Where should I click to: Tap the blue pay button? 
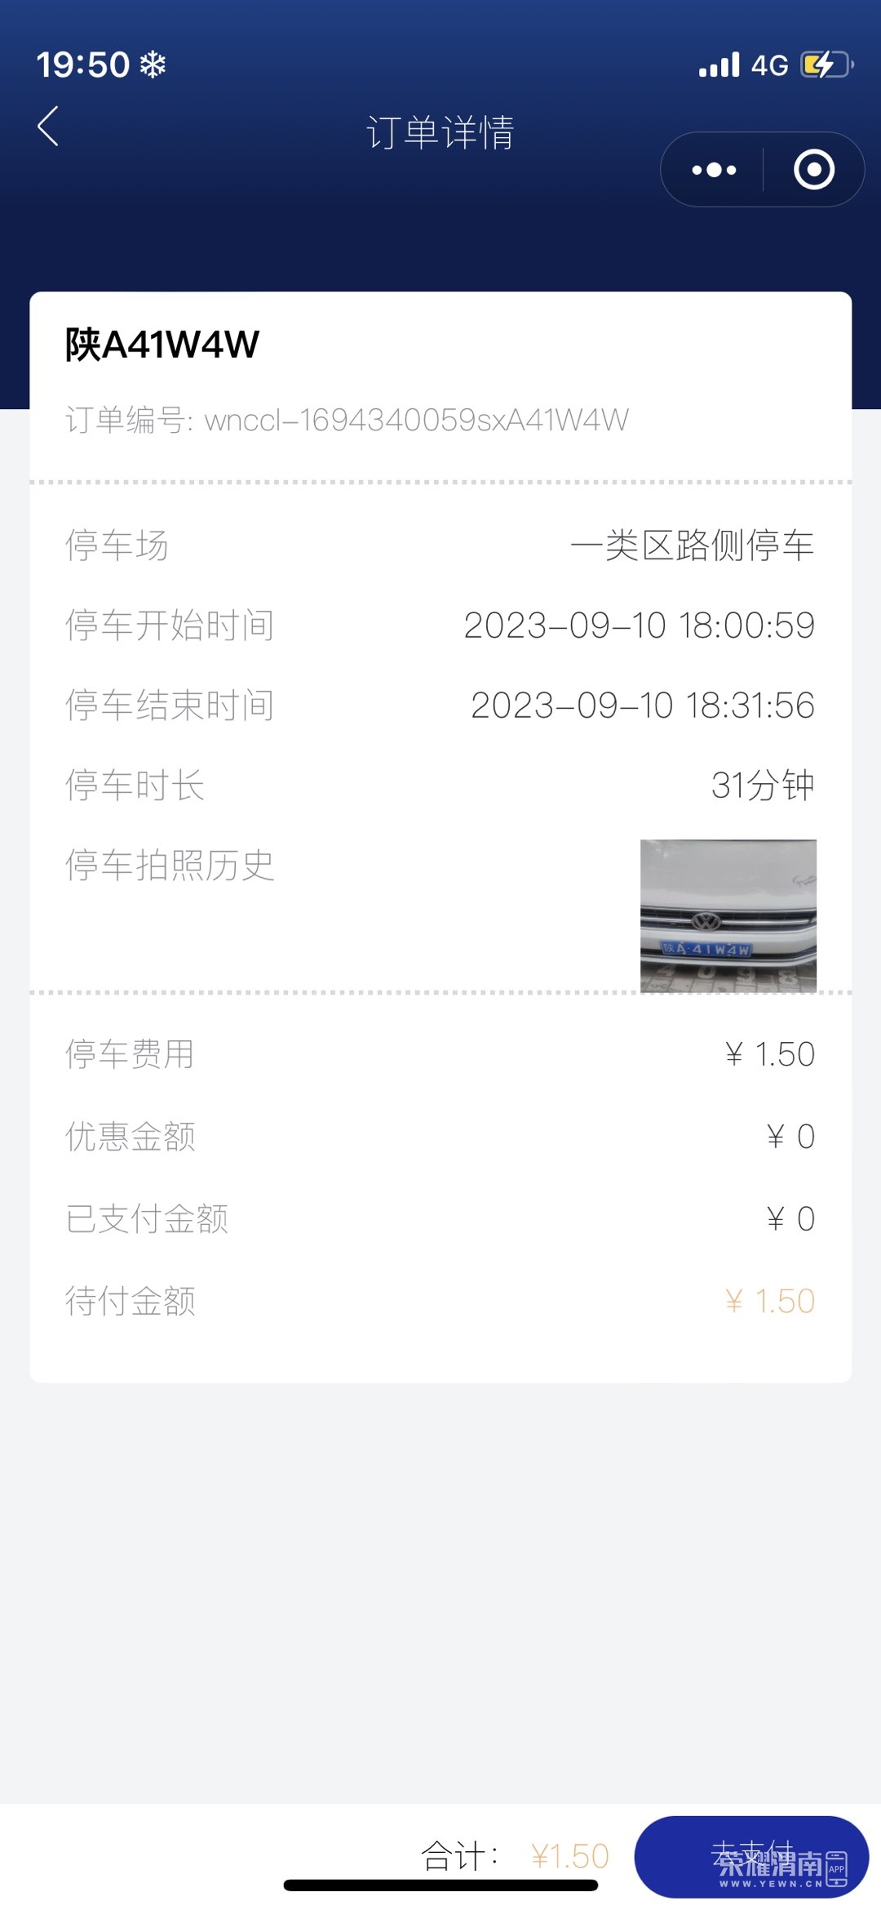751,1856
